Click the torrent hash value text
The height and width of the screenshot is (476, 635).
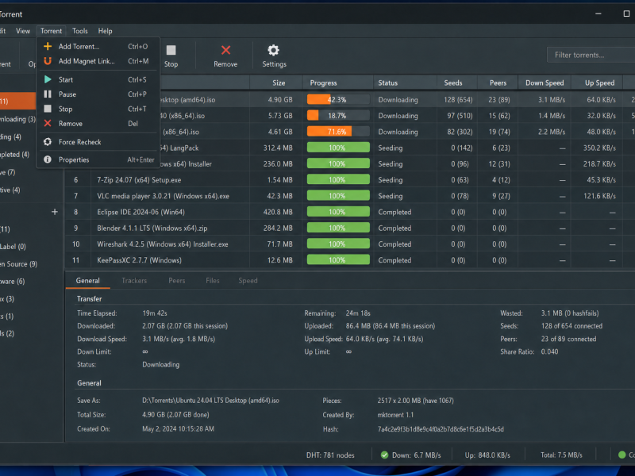(x=441, y=429)
